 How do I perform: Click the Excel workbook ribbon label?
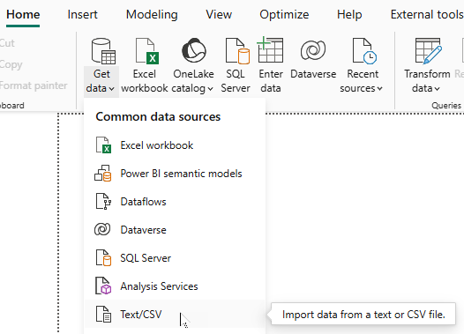point(145,81)
